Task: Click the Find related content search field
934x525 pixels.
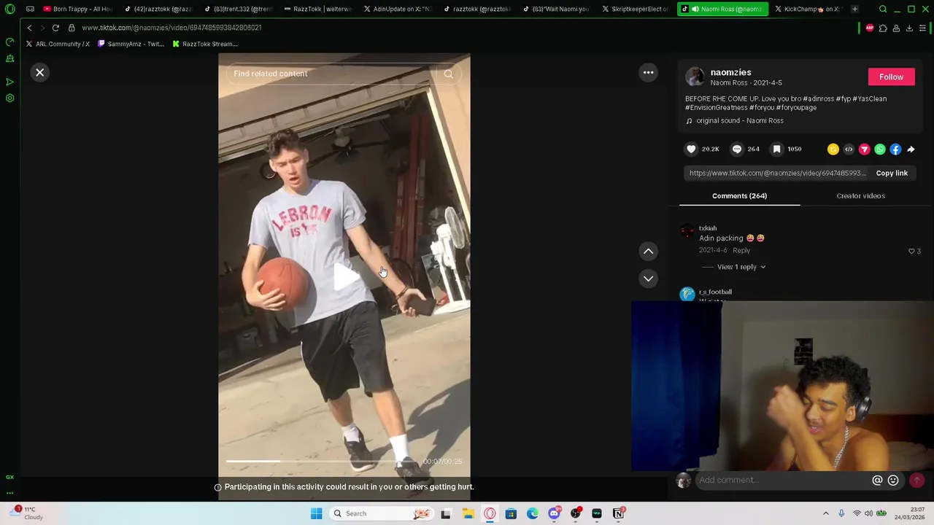Action: click(x=332, y=74)
